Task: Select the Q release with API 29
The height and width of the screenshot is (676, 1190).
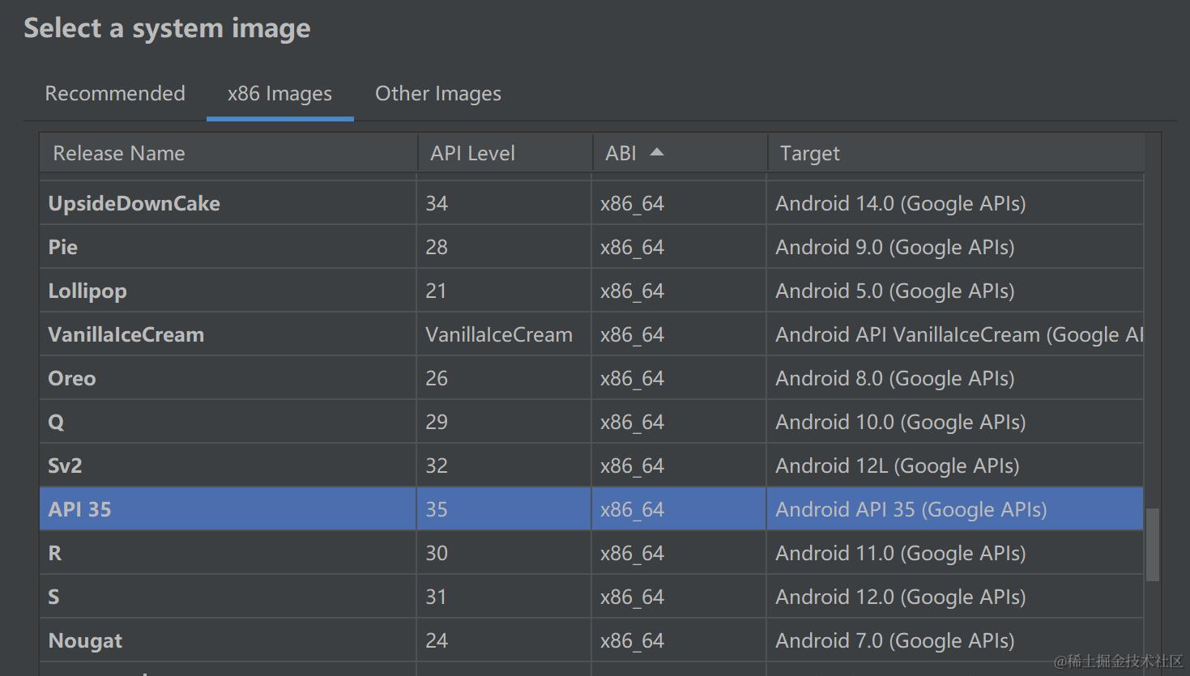Action: (591, 422)
